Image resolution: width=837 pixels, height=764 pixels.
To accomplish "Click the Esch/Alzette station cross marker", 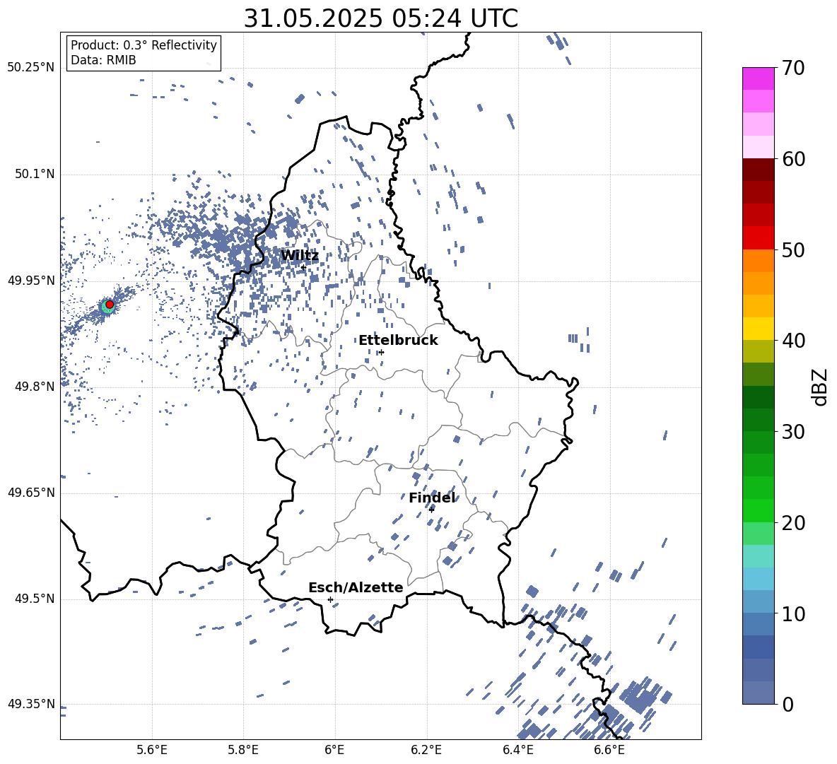I will click(330, 599).
